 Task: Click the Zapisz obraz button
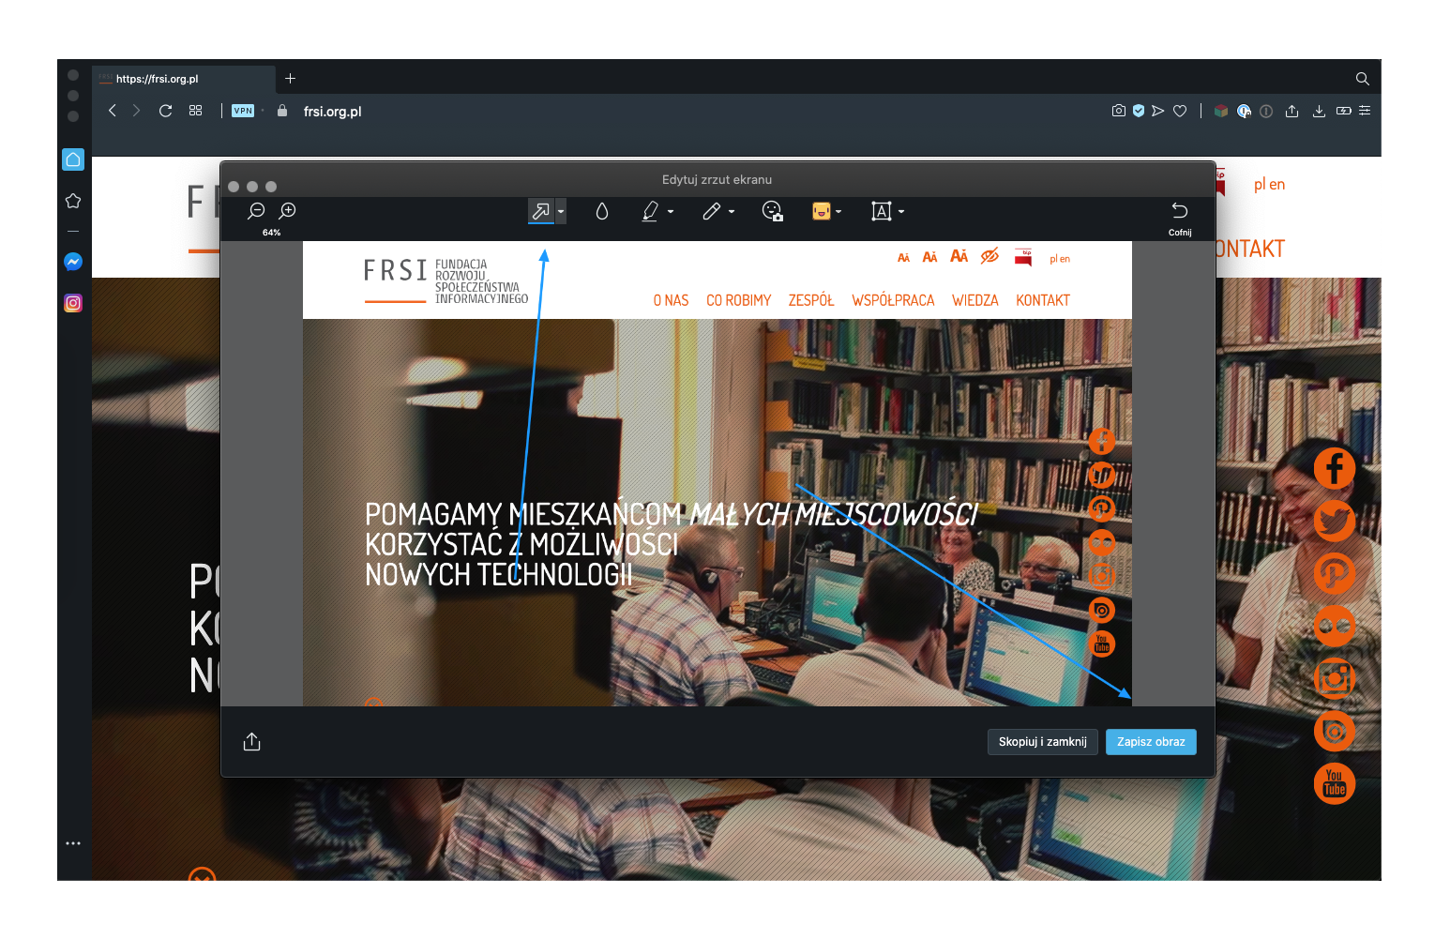click(1151, 742)
